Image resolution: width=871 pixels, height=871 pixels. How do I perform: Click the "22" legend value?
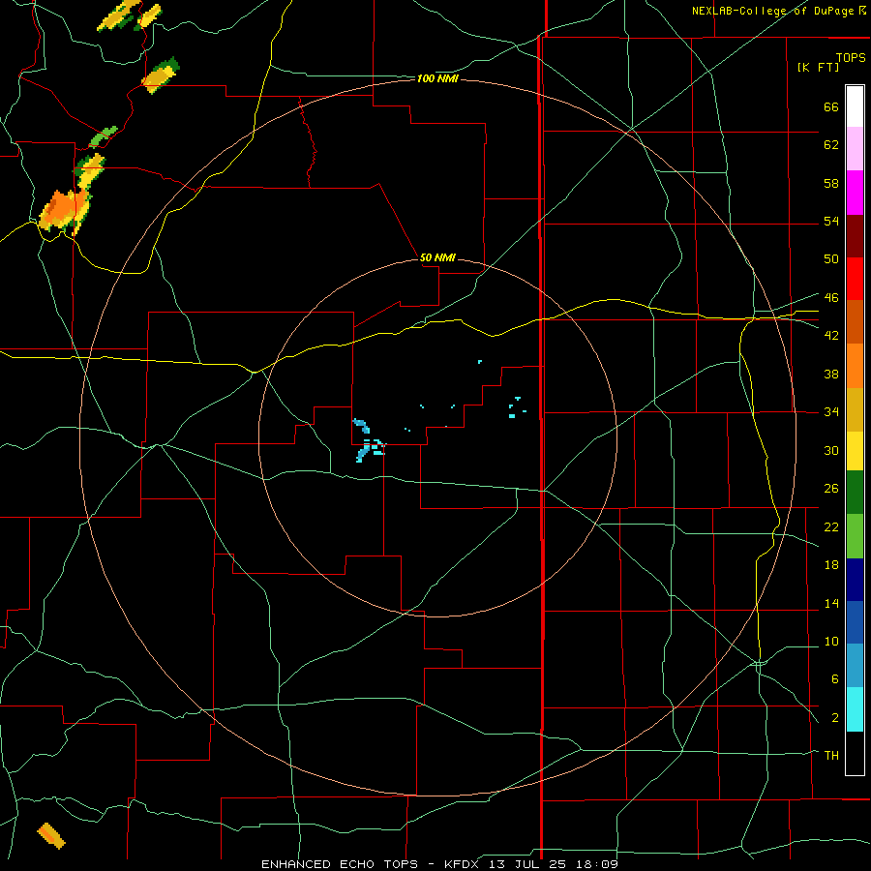tap(831, 526)
